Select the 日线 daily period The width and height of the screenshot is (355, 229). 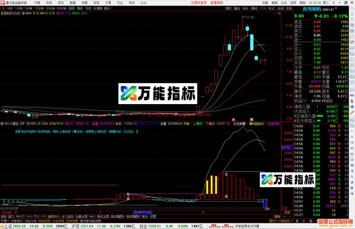71,8
